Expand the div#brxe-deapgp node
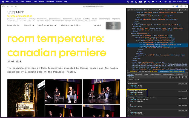 tap(135, 19)
